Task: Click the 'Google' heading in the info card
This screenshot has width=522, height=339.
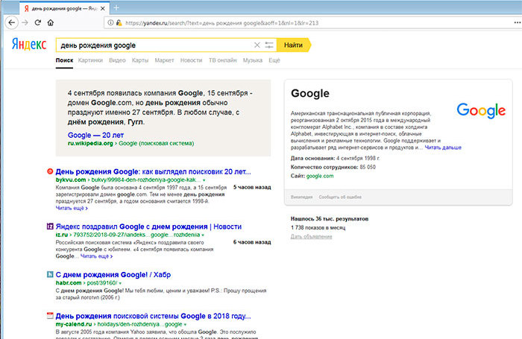Action: pyautogui.click(x=310, y=93)
